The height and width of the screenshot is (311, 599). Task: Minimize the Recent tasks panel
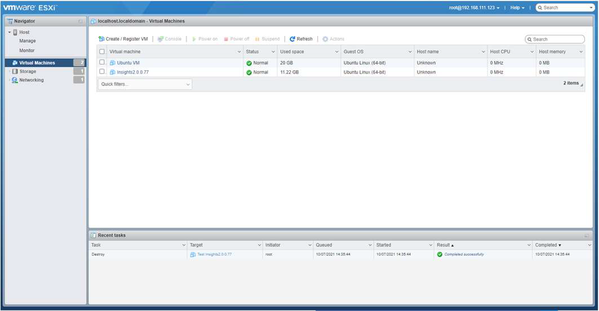pos(587,236)
